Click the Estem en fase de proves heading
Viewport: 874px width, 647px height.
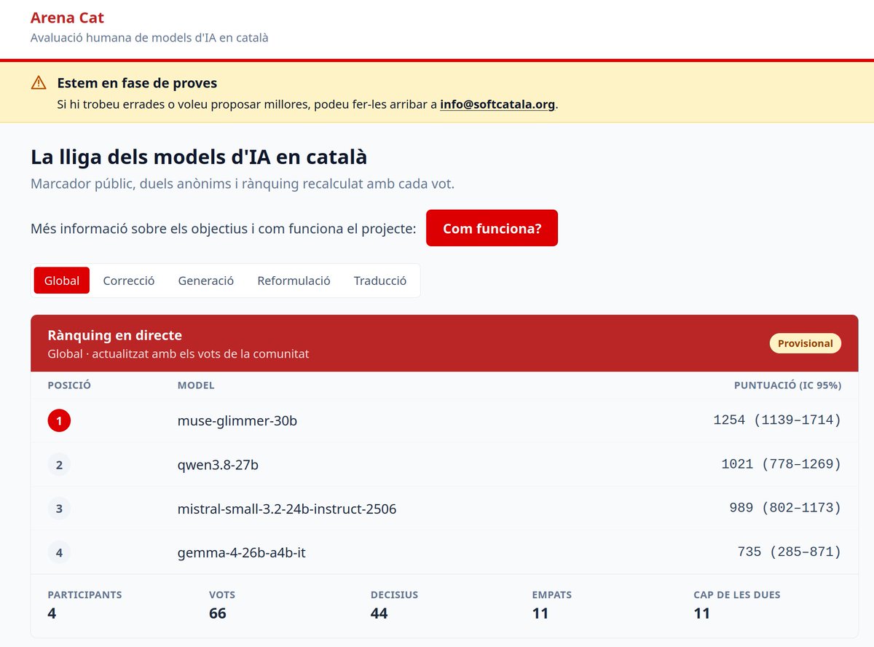click(x=138, y=83)
